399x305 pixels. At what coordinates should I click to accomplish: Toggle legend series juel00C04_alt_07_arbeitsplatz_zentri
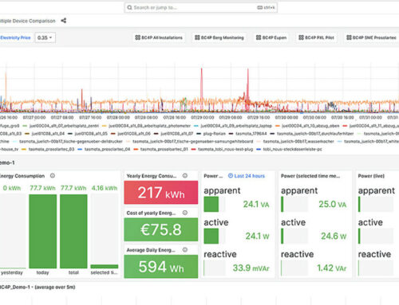(x=64, y=126)
